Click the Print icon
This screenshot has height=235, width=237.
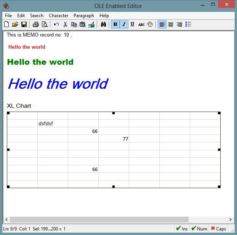[x=36, y=24]
